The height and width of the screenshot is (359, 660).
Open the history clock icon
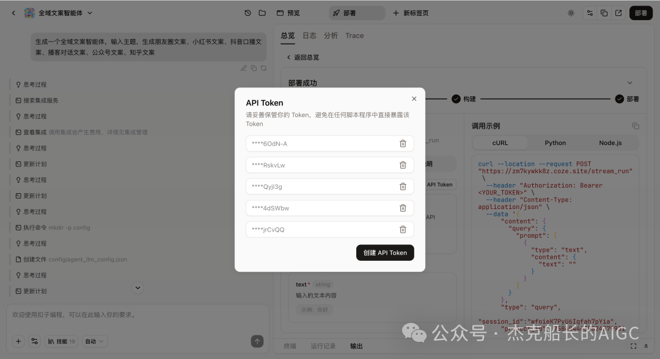tap(248, 13)
